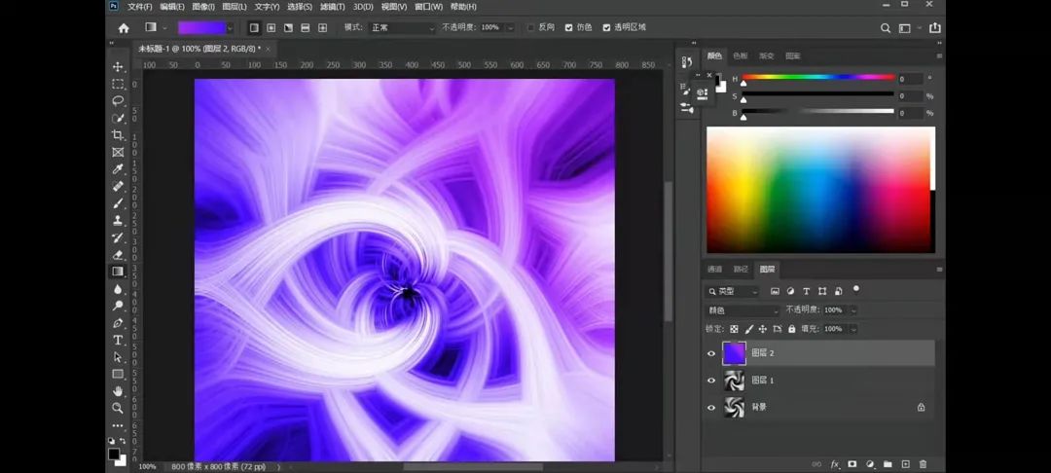The height and width of the screenshot is (473, 1051).
Task: Click the create new layer icon
Action: (905, 464)
